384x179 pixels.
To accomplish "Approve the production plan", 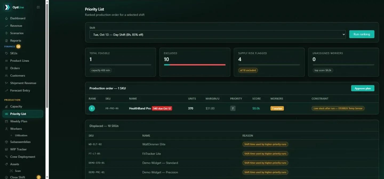I will 363,88.
